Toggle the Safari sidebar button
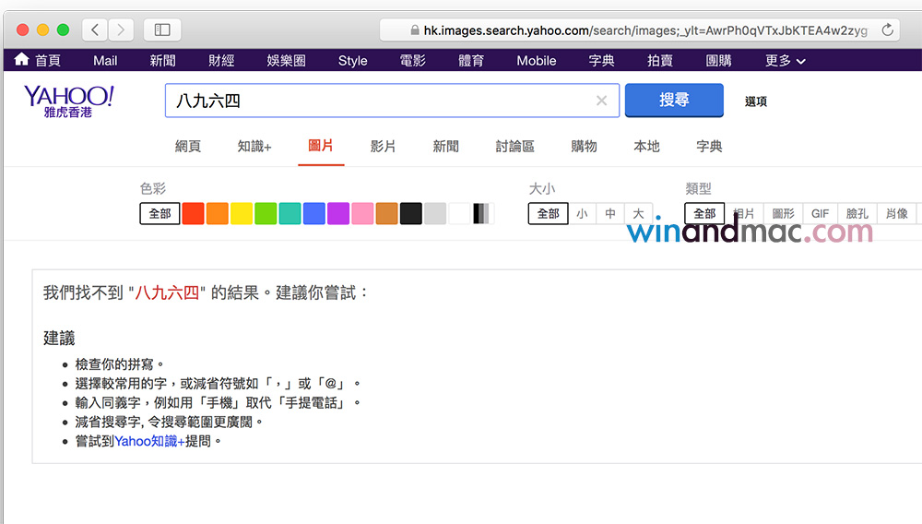This screenshot has width=922, height=524. pos(162,30)
